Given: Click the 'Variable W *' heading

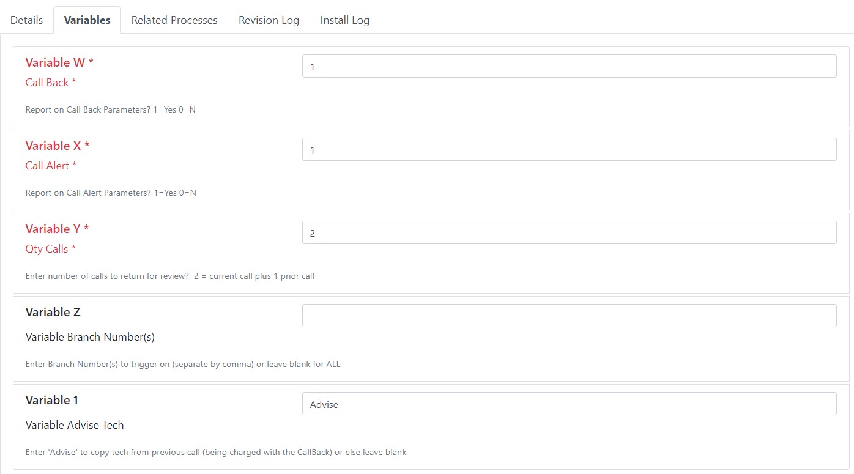Looking at the screenshot, I should [59, 62].
